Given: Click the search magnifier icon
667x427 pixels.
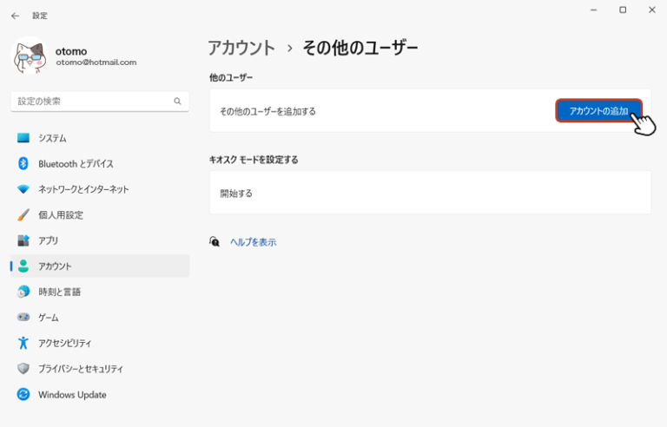Looking at the screenshot, I should (177, 102).
